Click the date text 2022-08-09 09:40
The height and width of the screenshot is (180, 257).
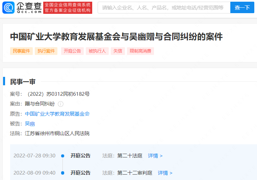coord(34,173)
